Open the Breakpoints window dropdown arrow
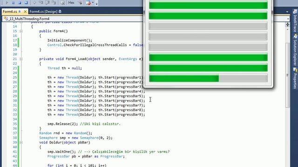298x167 pixels. [x=93, y=3]
